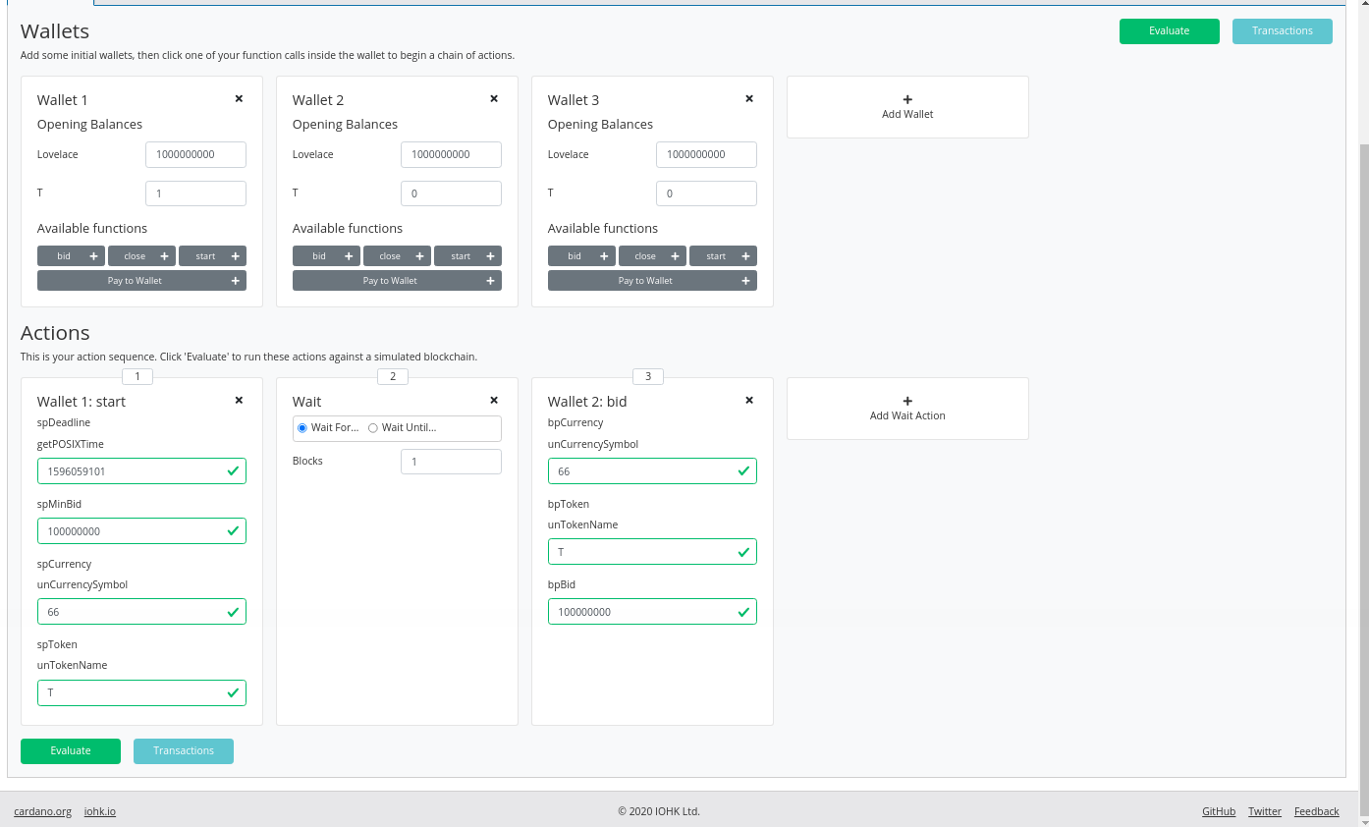Click plus icon on Wallet 3 start function
Screen dimensions: 1369x827
point(746,256)
